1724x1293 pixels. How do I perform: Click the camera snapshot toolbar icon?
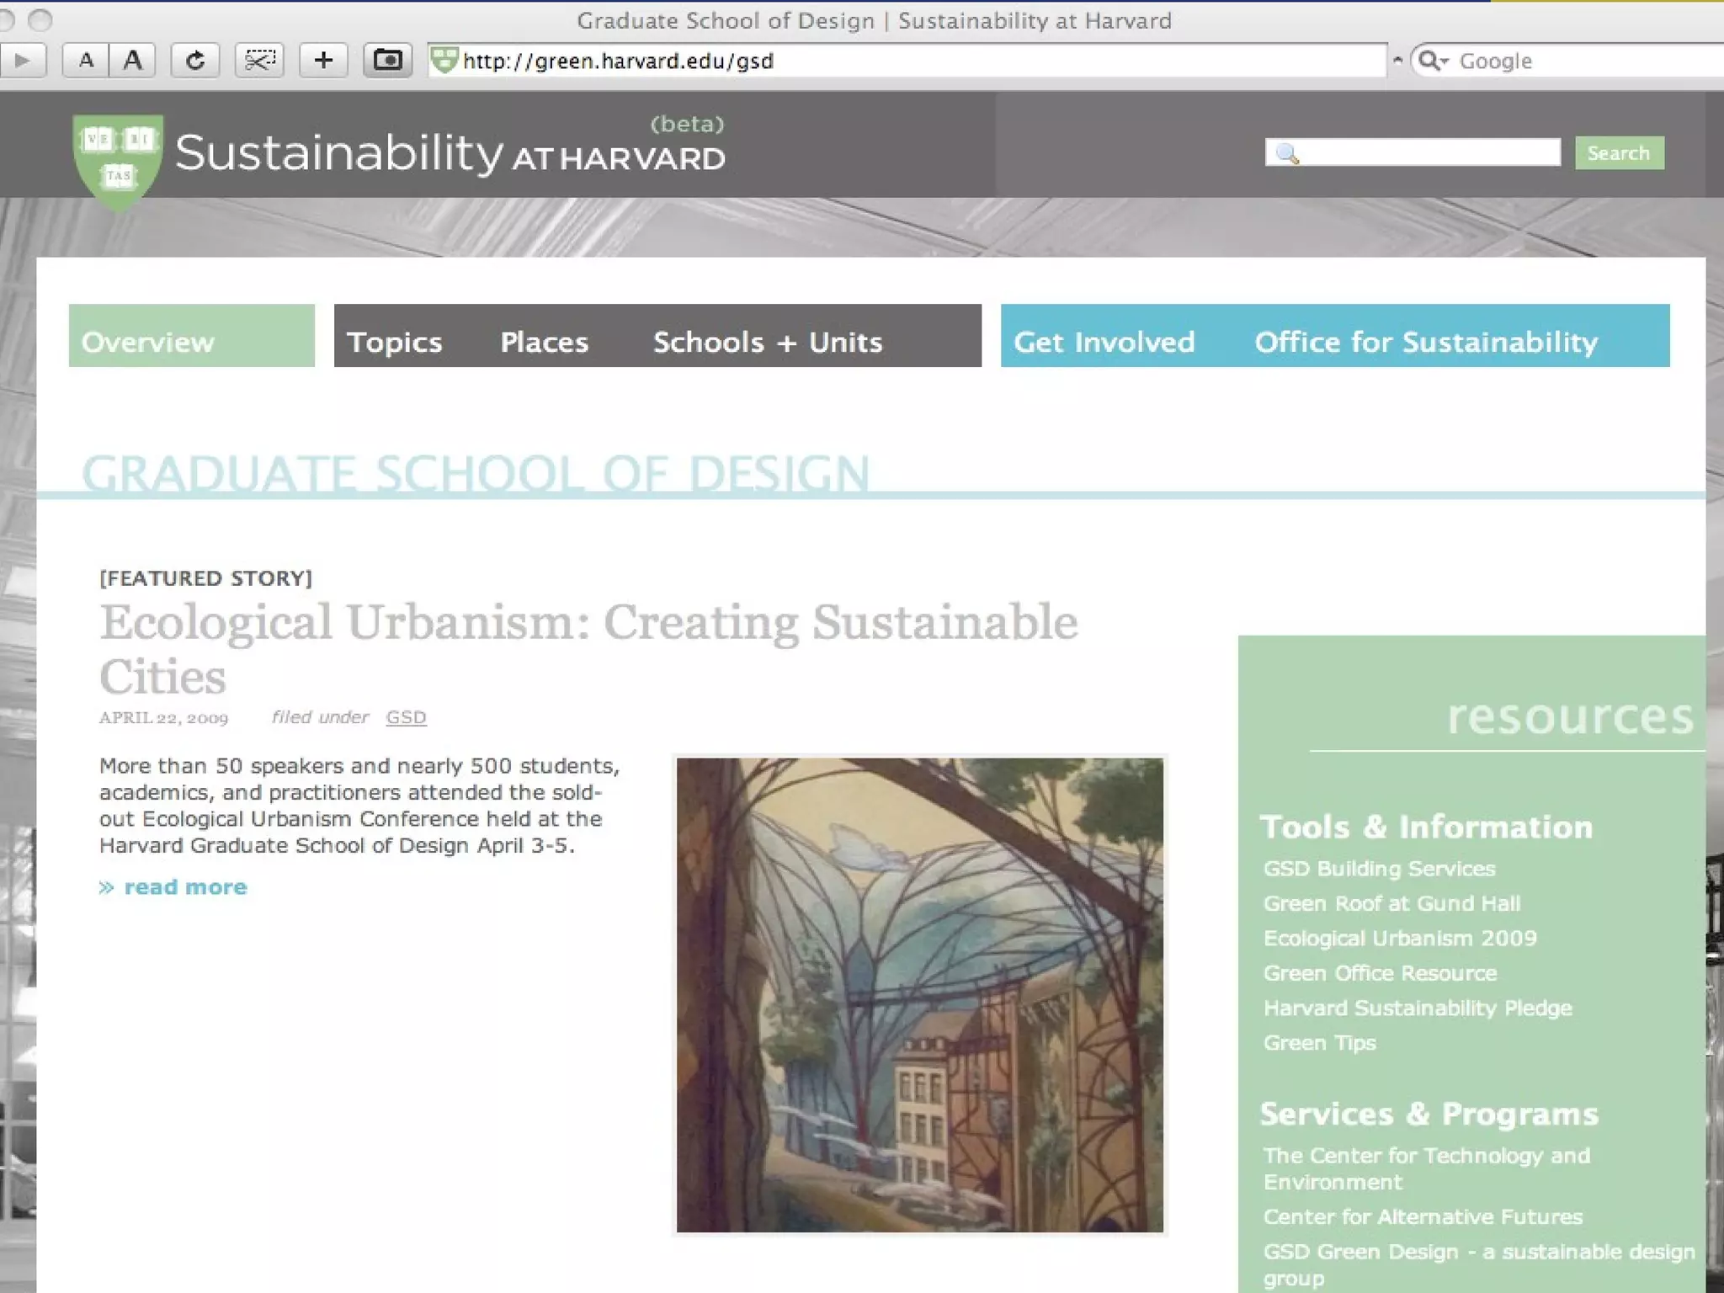click(x=387, y=61)
